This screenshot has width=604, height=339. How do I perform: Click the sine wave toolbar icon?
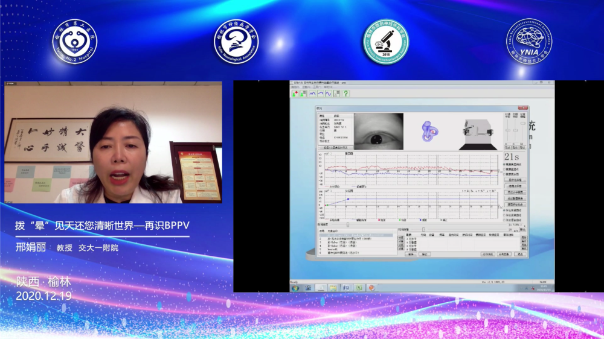coord(328,93)
